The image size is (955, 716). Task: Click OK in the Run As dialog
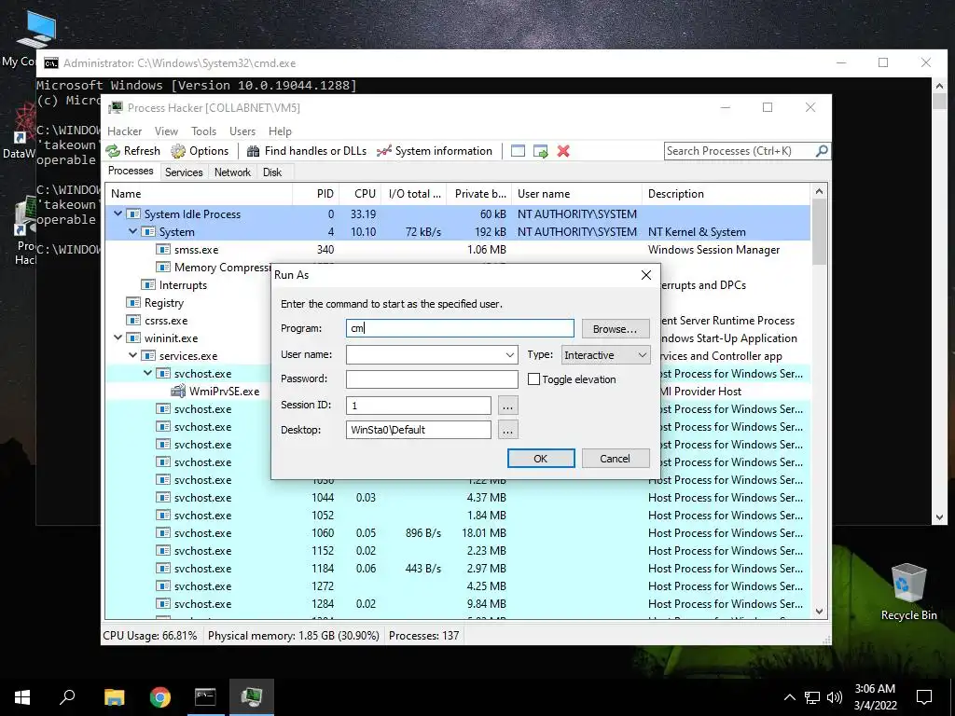pyautogui.click(x=541, y=459)
